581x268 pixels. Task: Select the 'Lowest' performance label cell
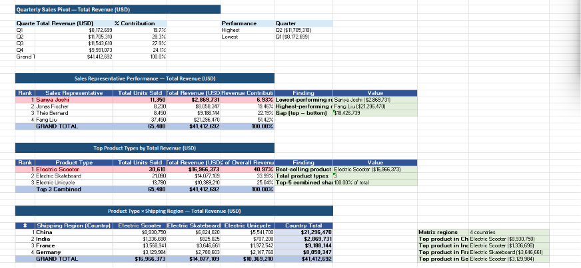[x=247, y=37]
